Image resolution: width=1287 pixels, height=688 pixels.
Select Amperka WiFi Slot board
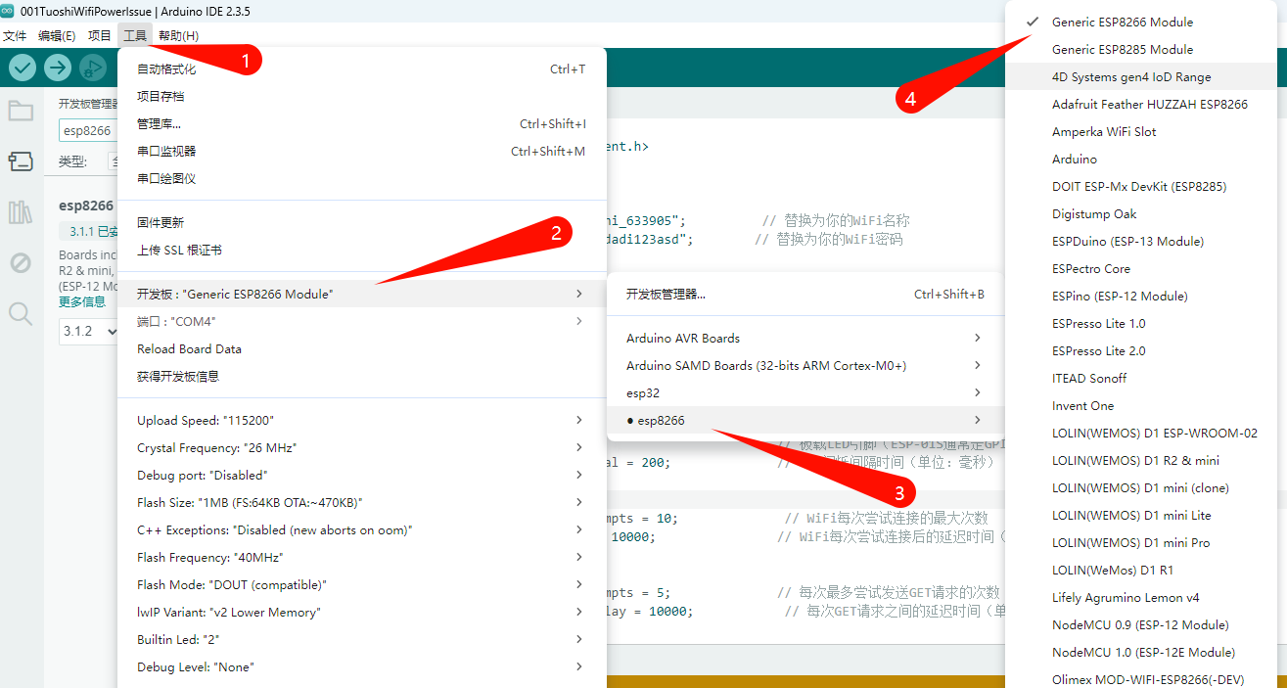pos(1141,132)
